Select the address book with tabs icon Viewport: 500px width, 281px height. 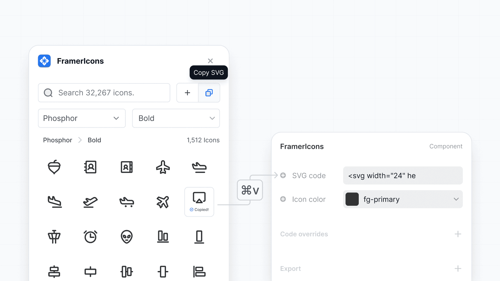tap(127, 167)
